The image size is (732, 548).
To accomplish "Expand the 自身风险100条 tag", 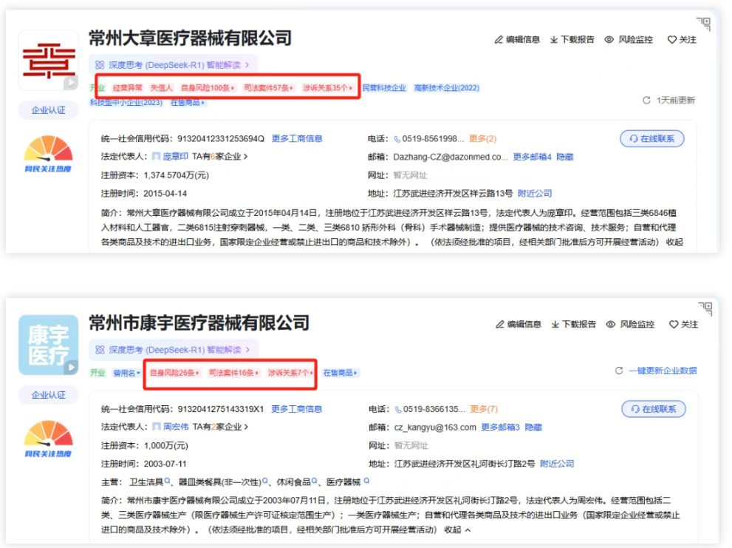I will coord(207,88).
